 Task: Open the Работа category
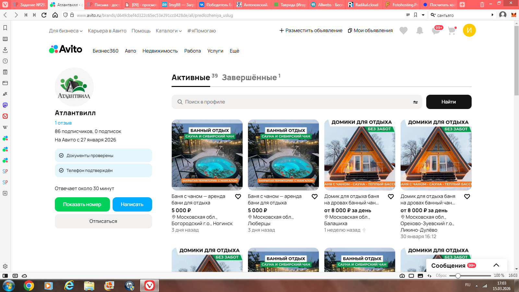click(x=193, y=51)
